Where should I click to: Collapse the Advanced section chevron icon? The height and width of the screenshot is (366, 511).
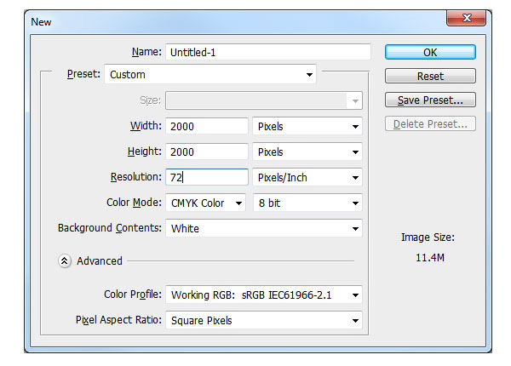65,260
